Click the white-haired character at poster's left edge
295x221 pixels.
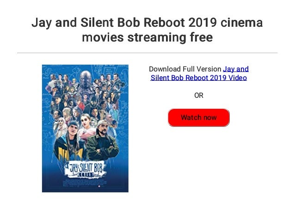click(61, 128)
